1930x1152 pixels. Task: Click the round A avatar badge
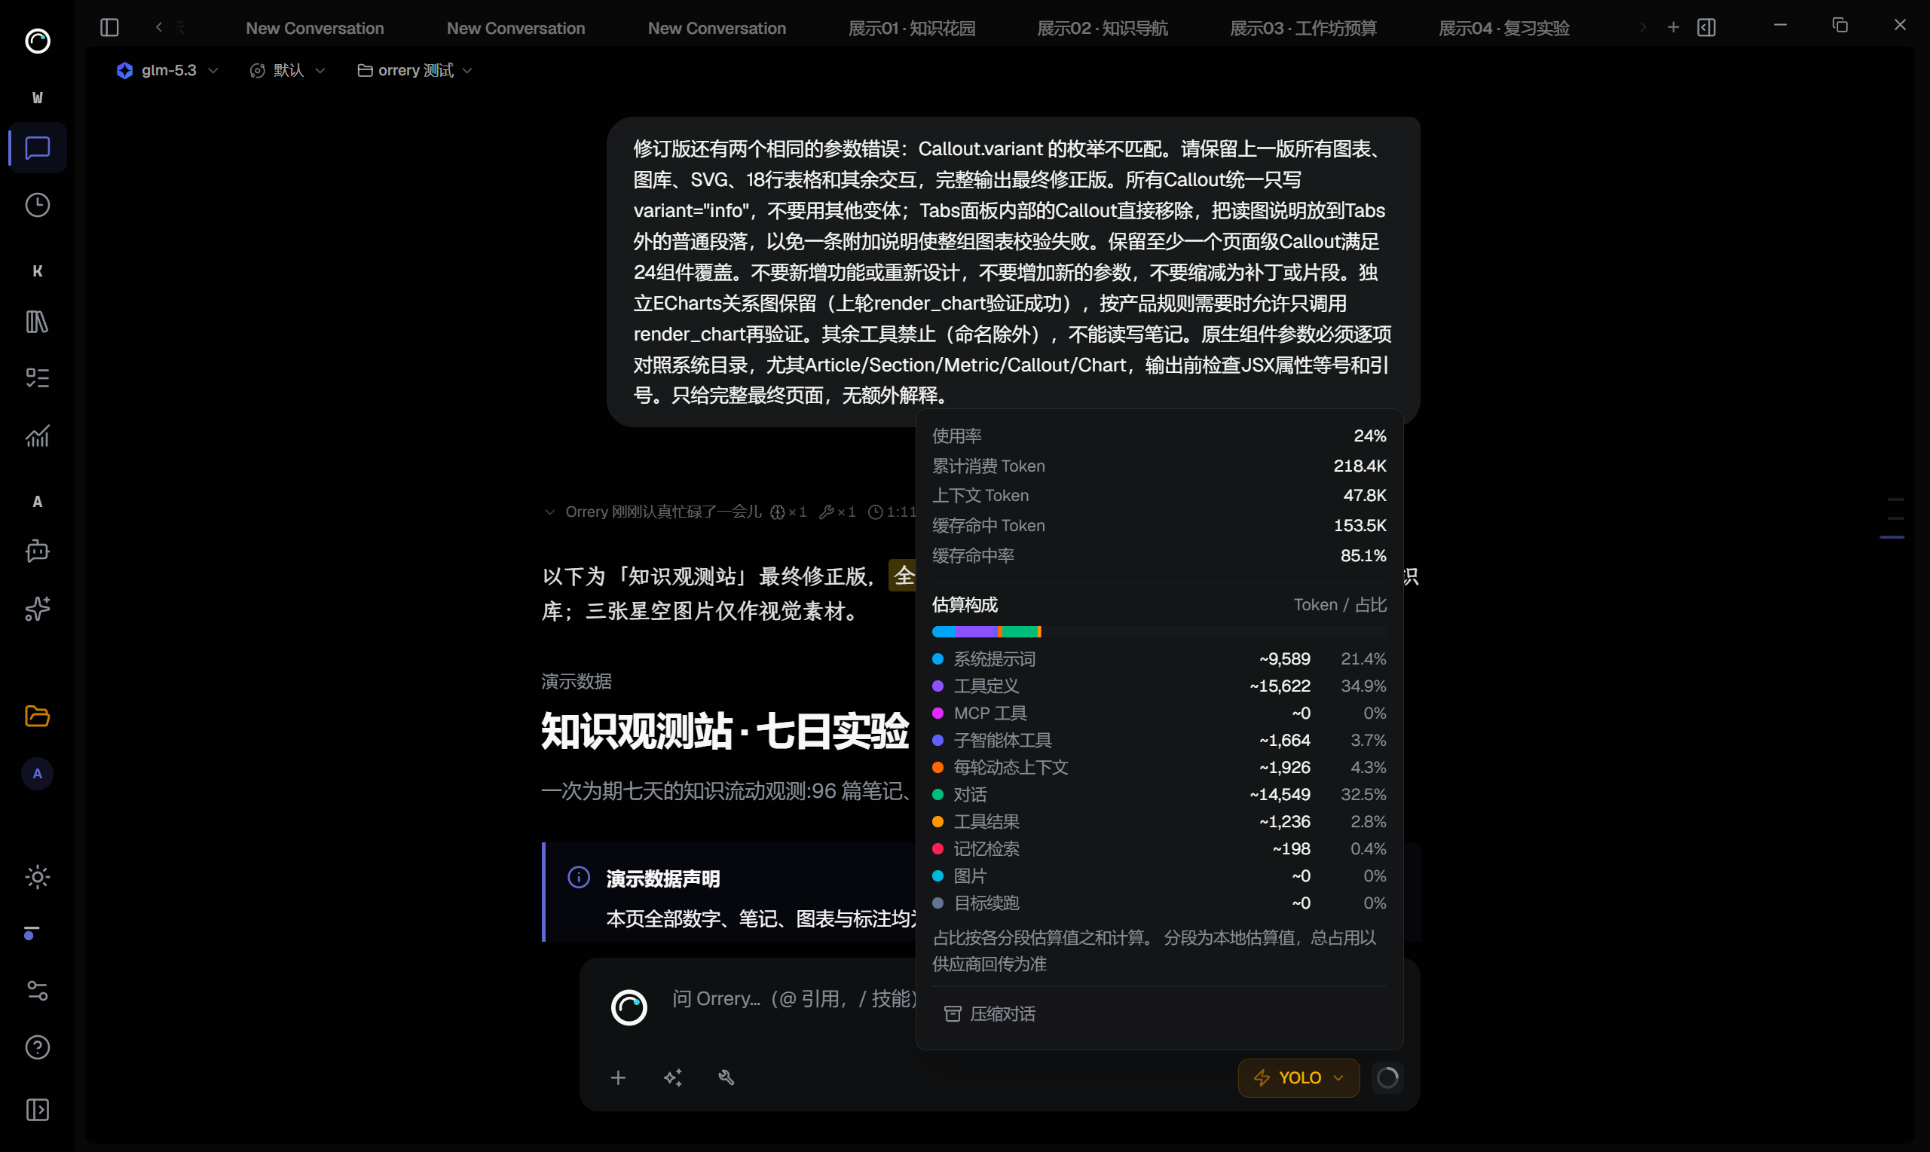pos(37,774)
